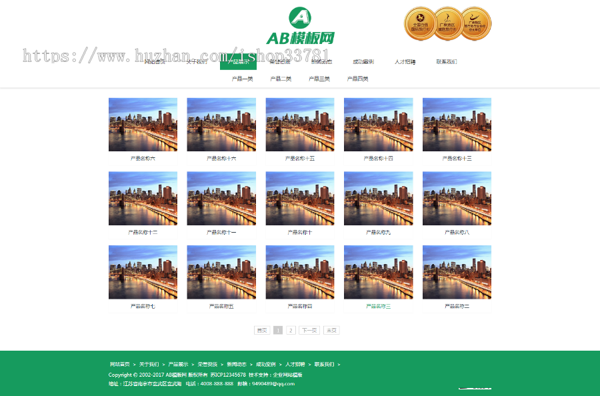The width and height of the screenshot is (600, 396).
Task: Click the 下一页 next page button
Action: tap(309, 329)
